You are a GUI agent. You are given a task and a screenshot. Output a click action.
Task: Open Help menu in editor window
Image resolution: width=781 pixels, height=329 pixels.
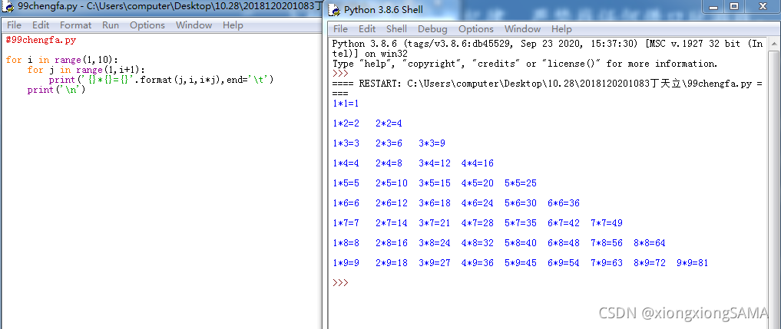233,25
